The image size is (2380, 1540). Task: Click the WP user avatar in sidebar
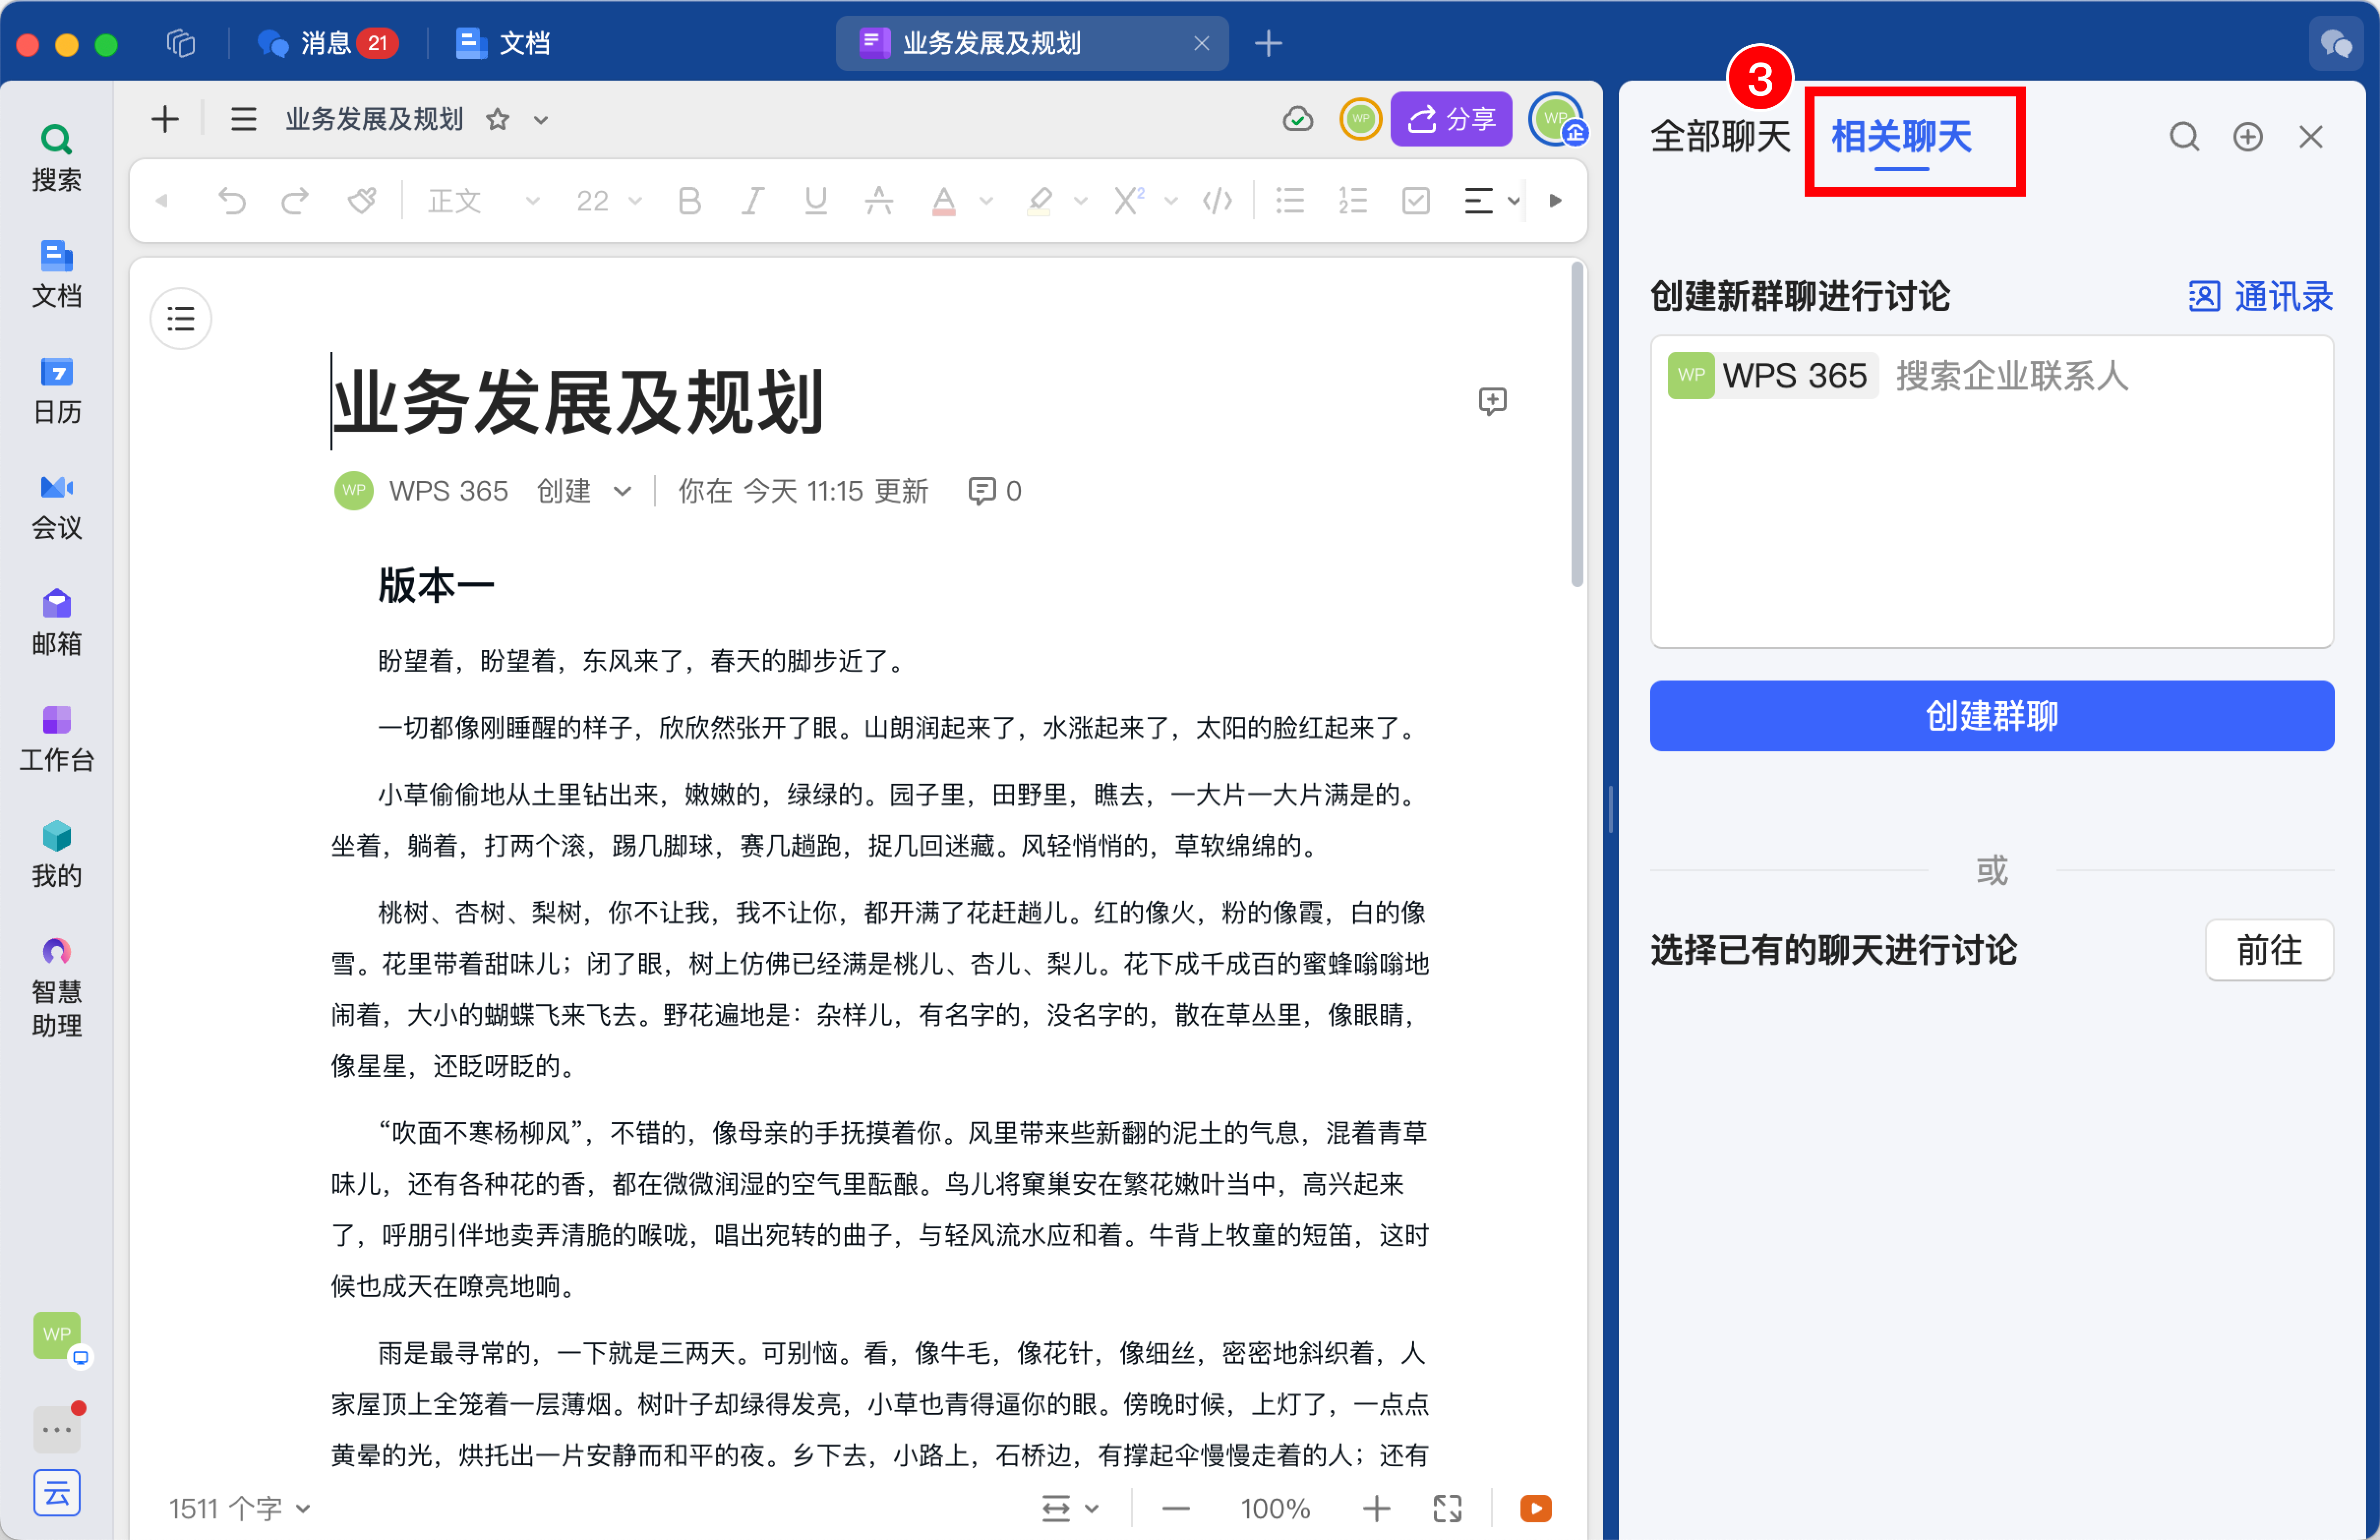coord(57,1335)
